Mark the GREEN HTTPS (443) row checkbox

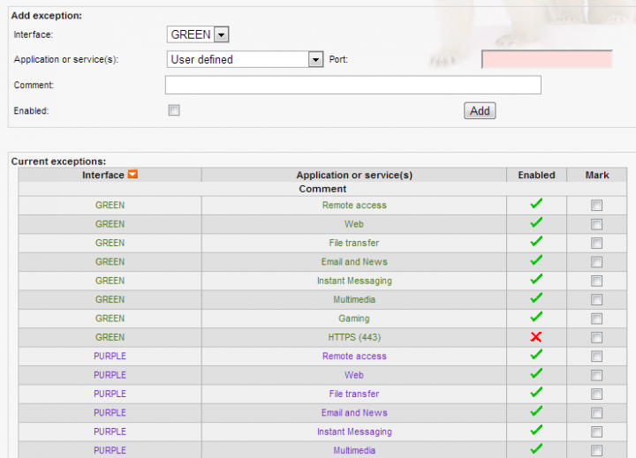pyautogui.click(x=597, y=338)
